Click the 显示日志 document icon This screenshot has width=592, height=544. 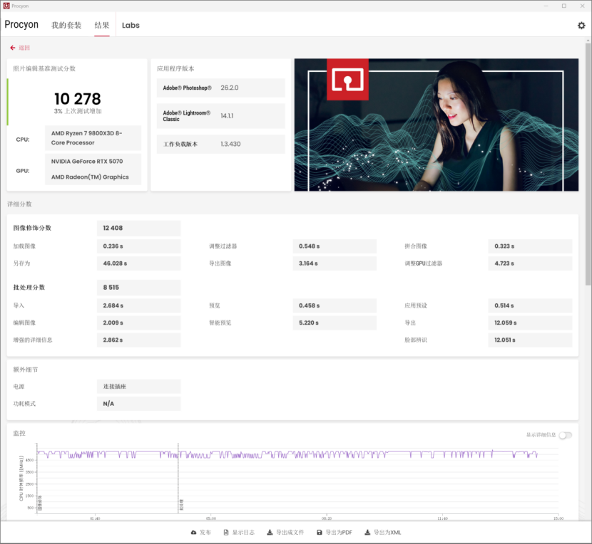pos(226,533)
